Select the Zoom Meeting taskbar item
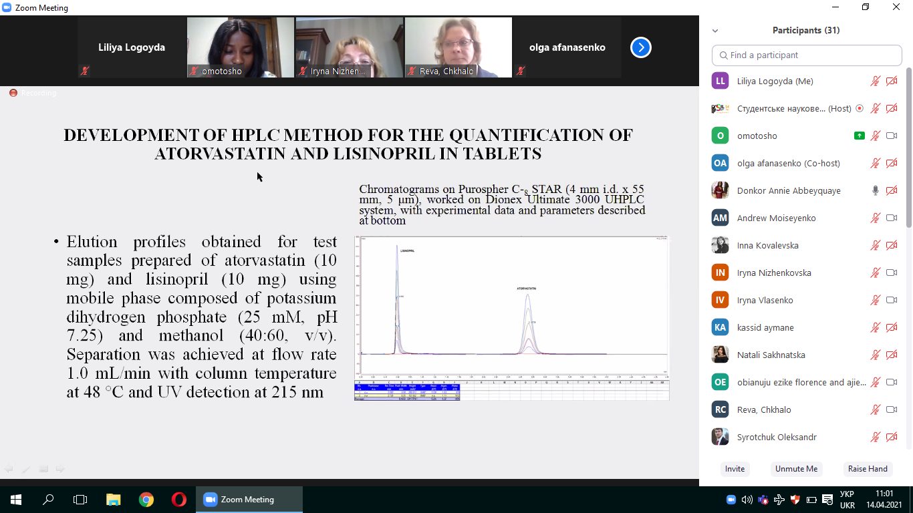 tap(249, 500)
